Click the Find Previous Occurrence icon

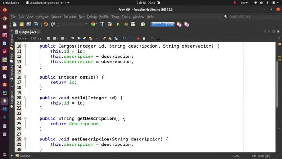pyautogui.click(x=79, y=38)
